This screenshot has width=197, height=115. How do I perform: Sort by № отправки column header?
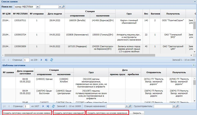(x=37, y=14)
